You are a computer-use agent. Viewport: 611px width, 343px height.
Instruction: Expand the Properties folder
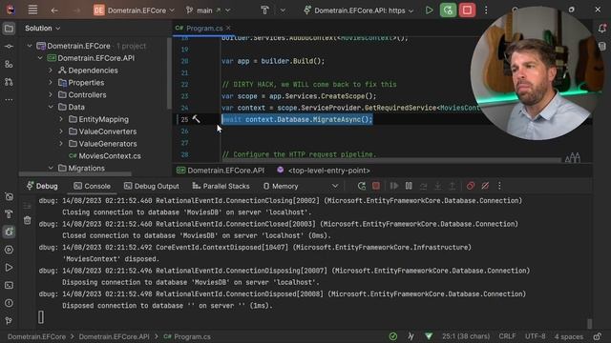click(51, 83)
